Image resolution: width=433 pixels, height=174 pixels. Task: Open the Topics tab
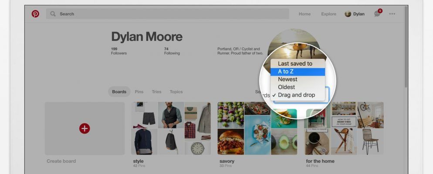[176, 92]
